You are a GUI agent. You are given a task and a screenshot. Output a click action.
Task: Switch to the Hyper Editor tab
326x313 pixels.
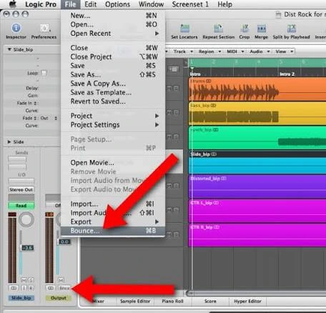pyautogui.click(x=247, y=301)
